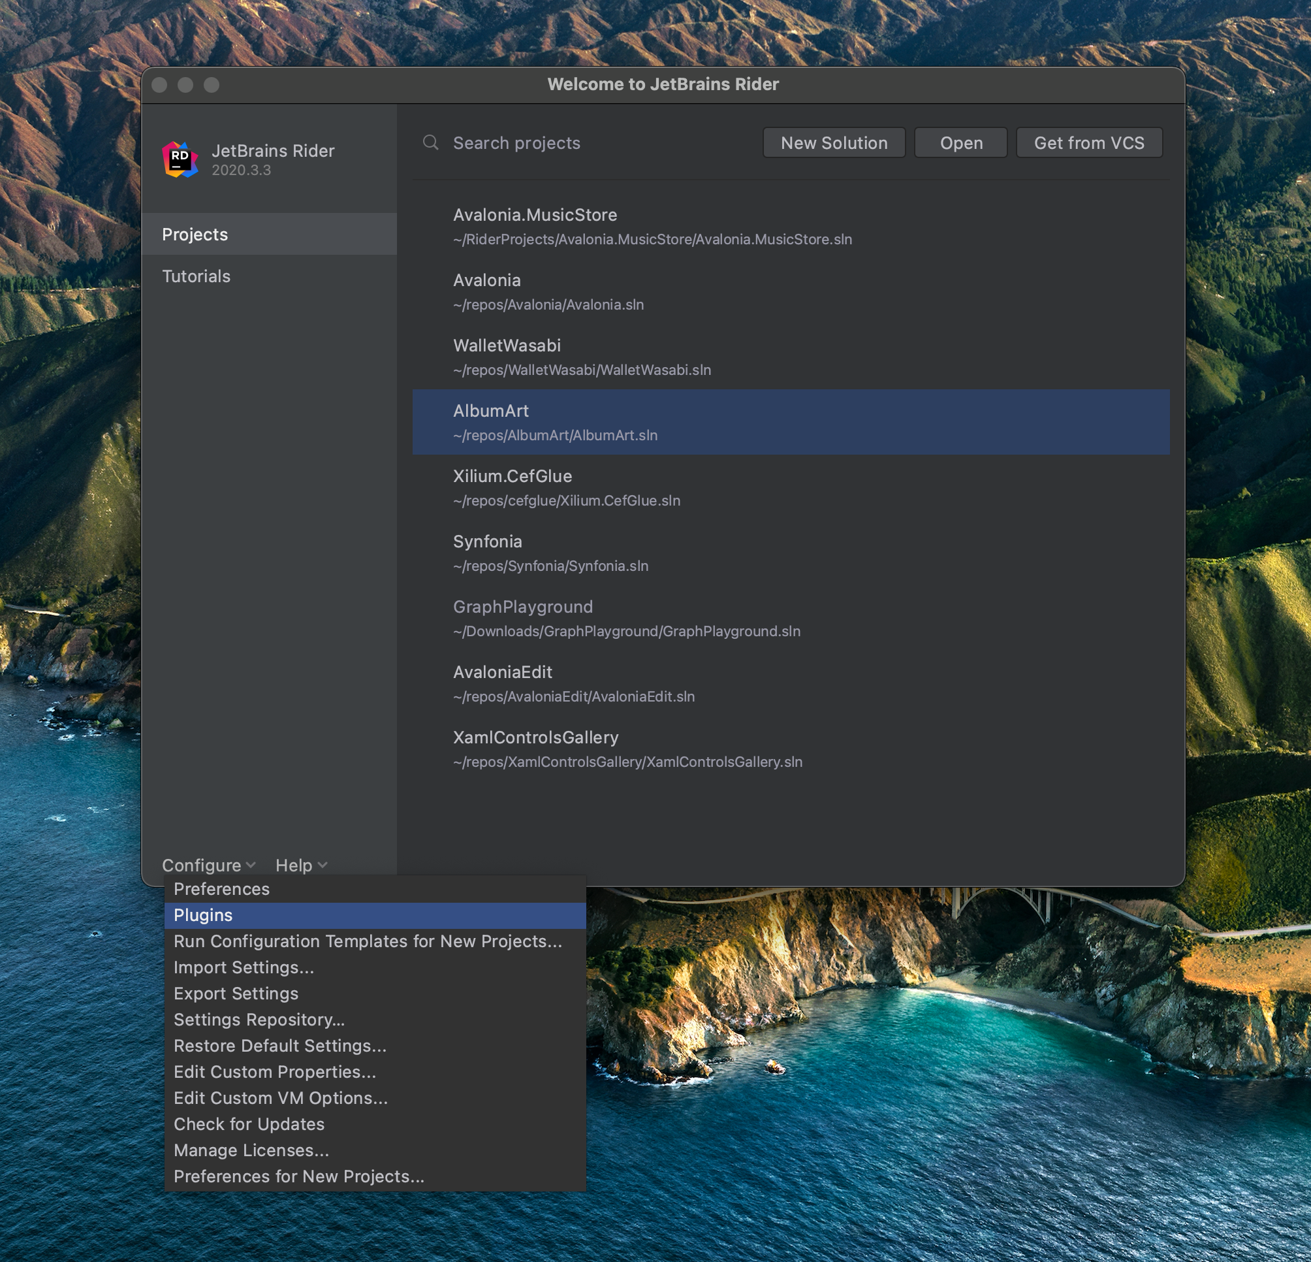Select the Projects tab

click(195, 235)
